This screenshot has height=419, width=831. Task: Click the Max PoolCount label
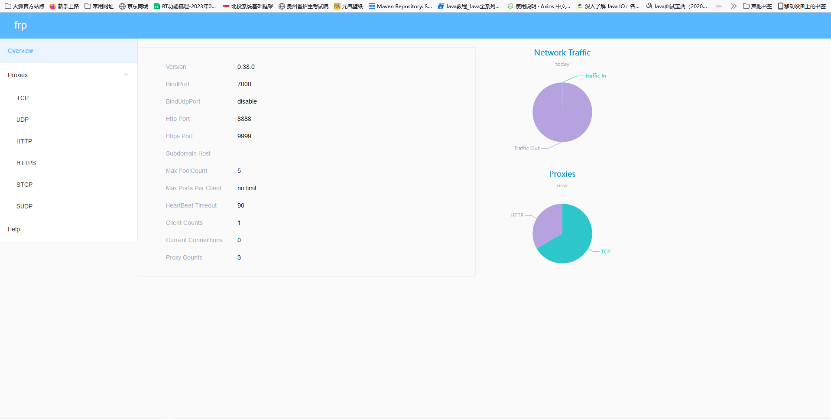[186, 171]
